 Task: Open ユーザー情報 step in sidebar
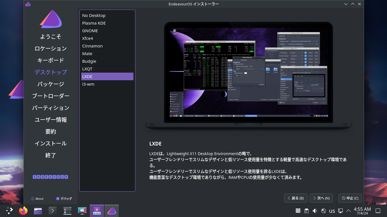coord(51,120)
